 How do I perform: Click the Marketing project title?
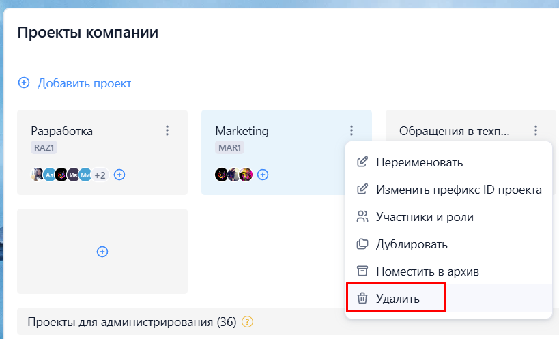tap(242, 131)
